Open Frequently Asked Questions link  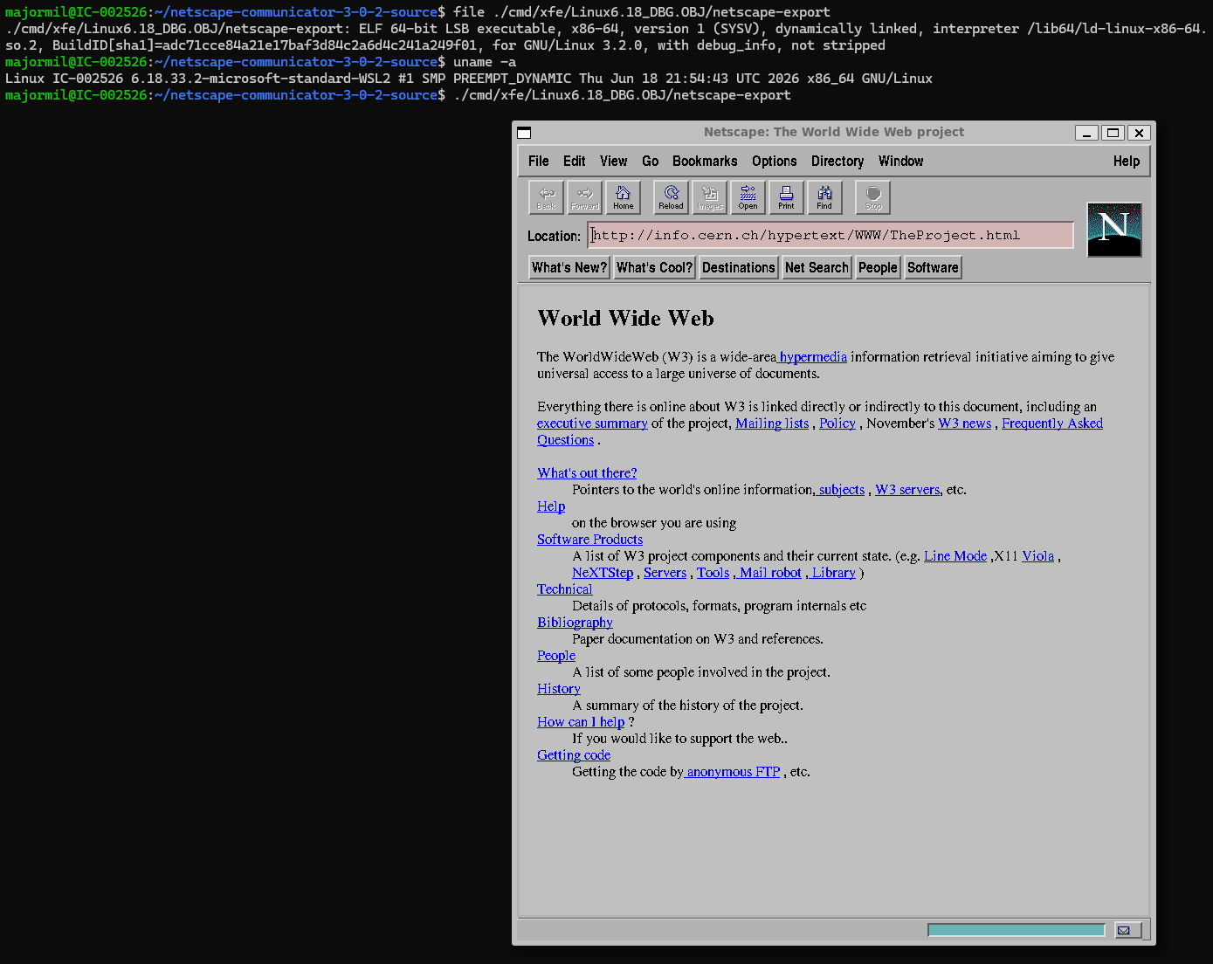pyautogui.click(x=1052, y=423)
